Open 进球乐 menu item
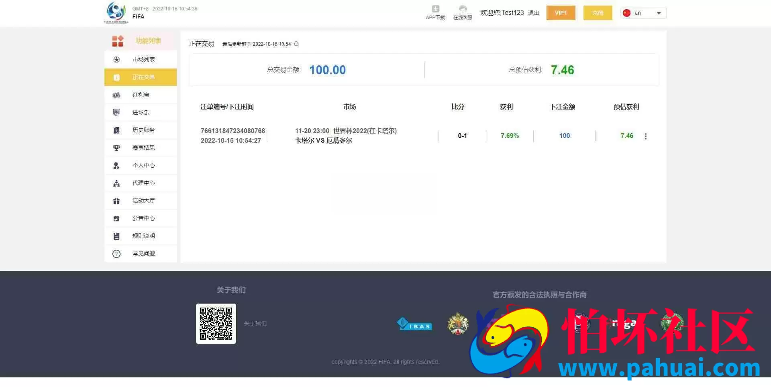 click(141, 112)
